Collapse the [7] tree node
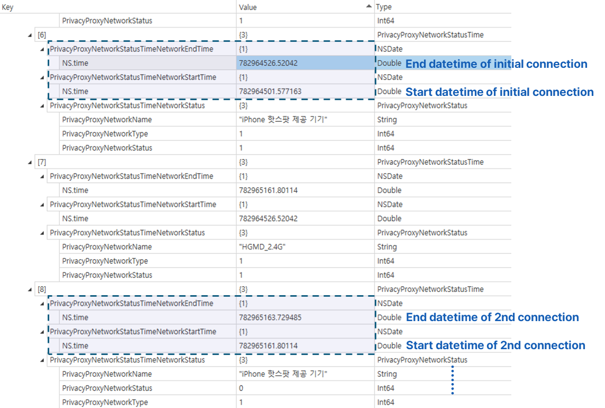Viewport: 605px width, 408px height. (30, 162)
